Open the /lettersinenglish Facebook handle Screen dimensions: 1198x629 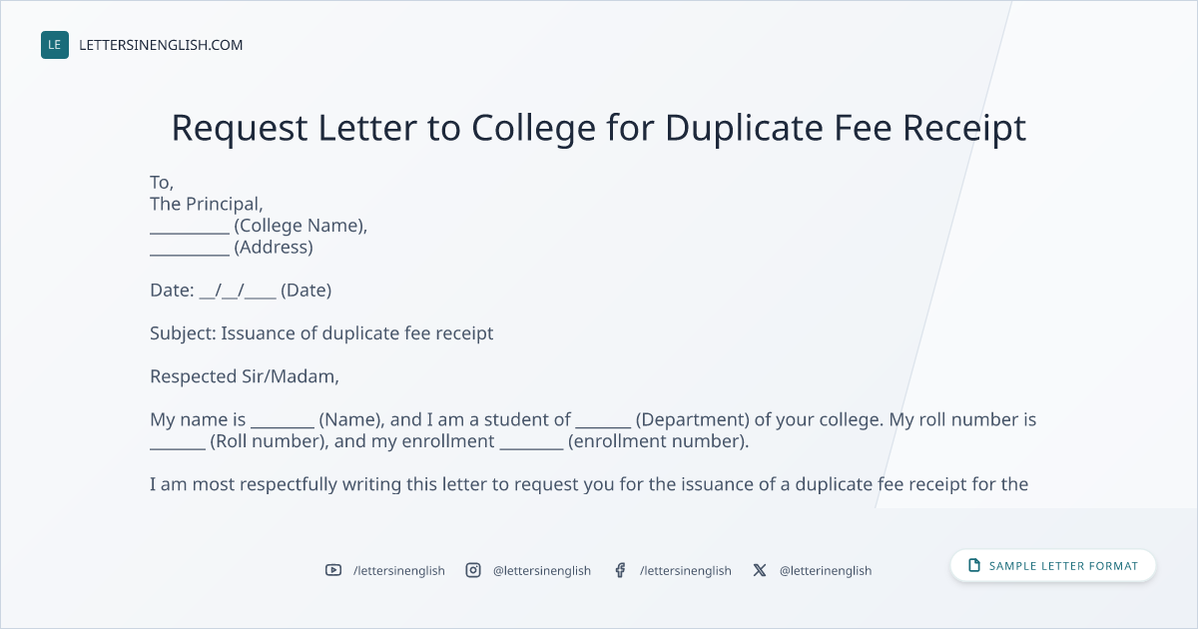[686, 570]
